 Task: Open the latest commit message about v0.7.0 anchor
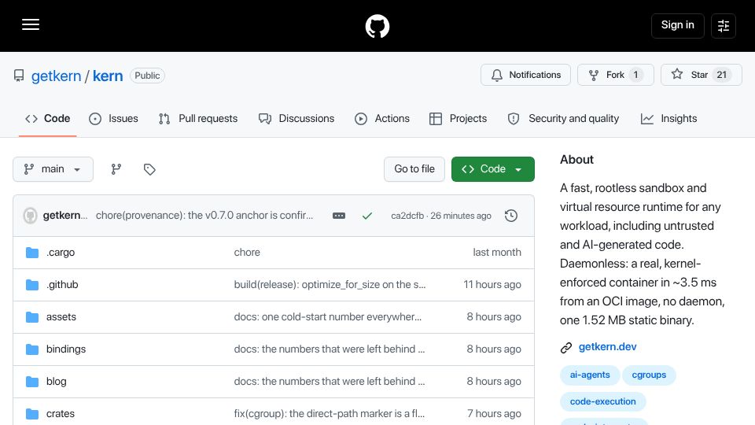coord(204,216)
